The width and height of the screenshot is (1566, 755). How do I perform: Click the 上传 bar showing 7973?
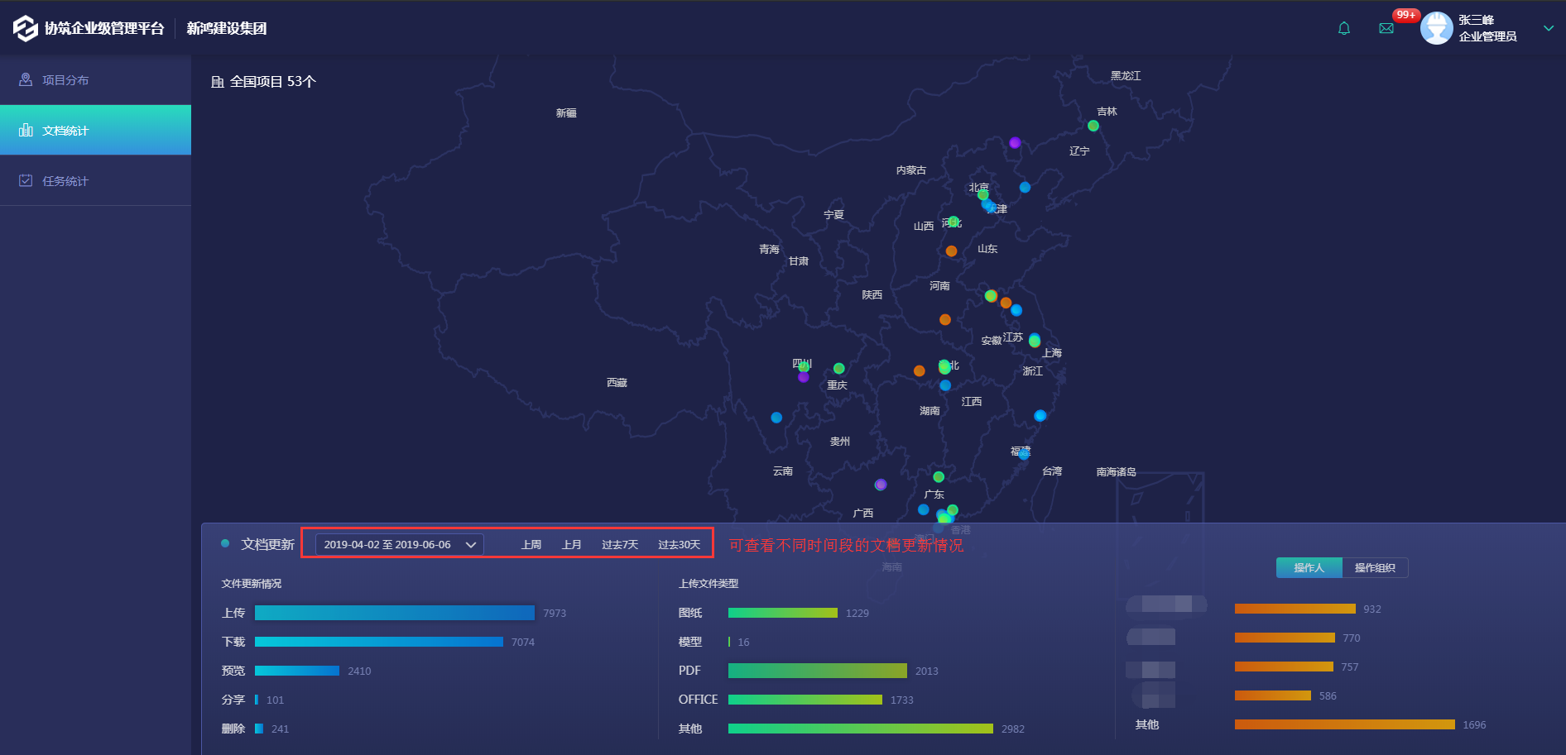[x=394, y=613]
